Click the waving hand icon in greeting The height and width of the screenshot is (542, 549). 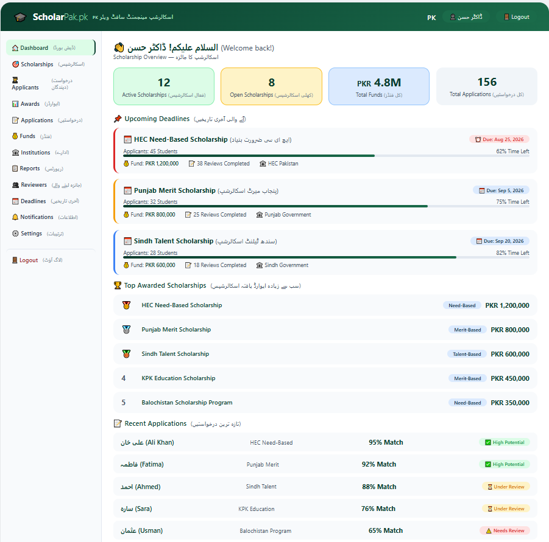click(119, 47)
